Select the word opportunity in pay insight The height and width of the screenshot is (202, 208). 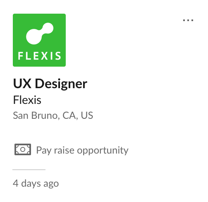click(103, 151)
